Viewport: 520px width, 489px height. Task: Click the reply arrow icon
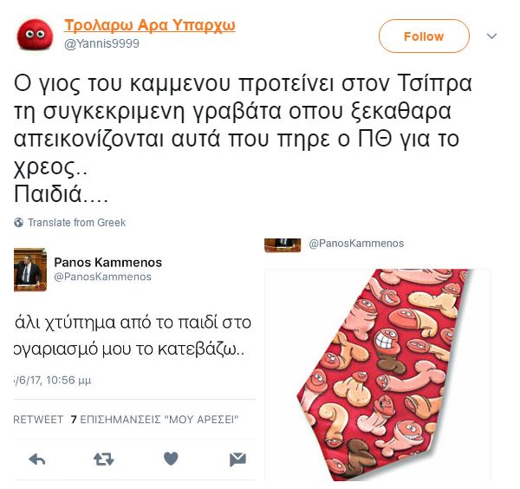point(36,460)
